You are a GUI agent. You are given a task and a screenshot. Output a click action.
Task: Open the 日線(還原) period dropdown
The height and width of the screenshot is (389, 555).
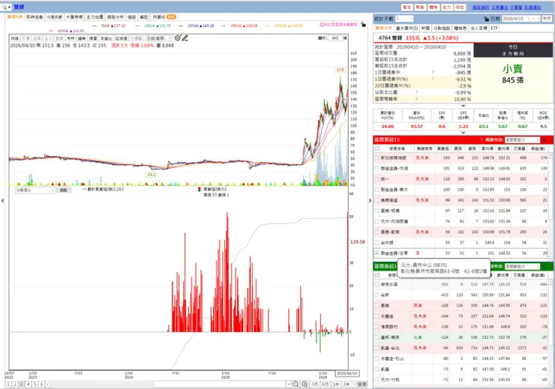(159, 38)
